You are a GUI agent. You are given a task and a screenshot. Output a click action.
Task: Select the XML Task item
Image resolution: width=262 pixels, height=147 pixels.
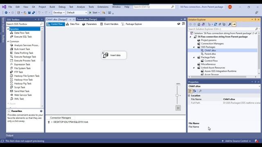[x=19, y=99]
